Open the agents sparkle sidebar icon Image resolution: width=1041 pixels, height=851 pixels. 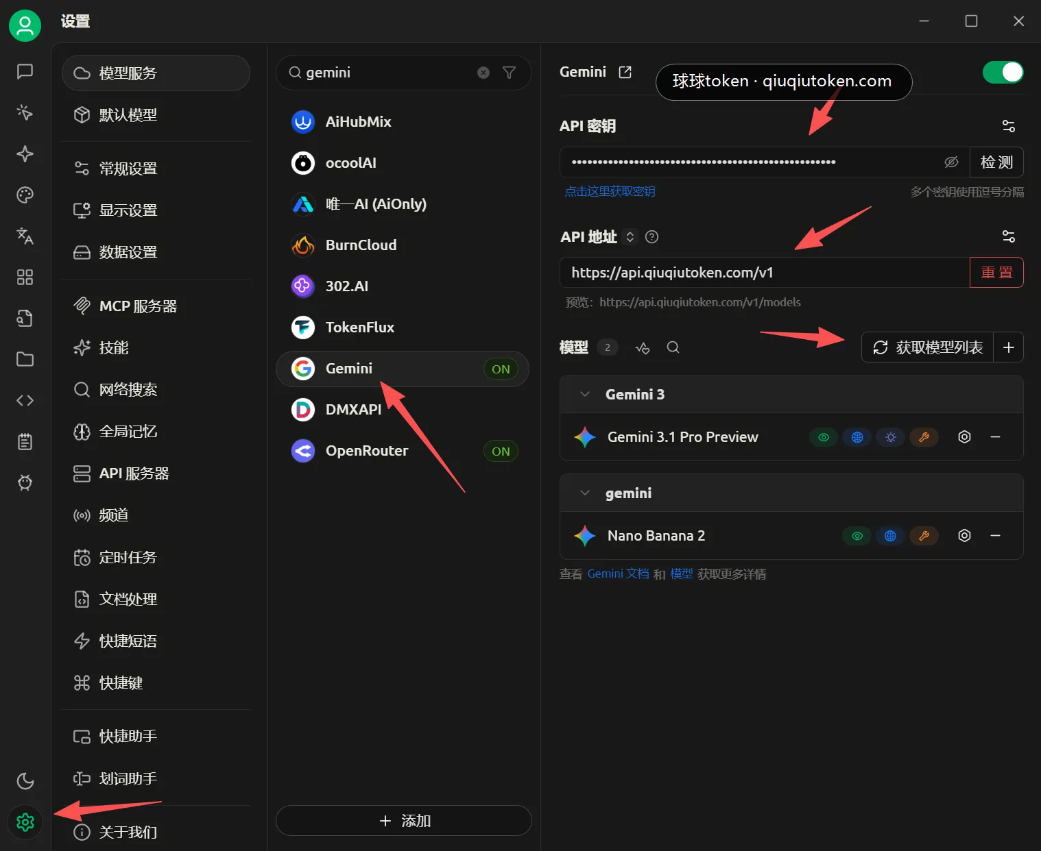pyautogui.click(x=25, y=153)
